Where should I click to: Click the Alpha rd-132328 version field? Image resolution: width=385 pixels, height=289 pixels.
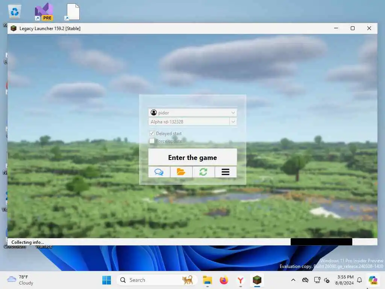pos(189,122)
